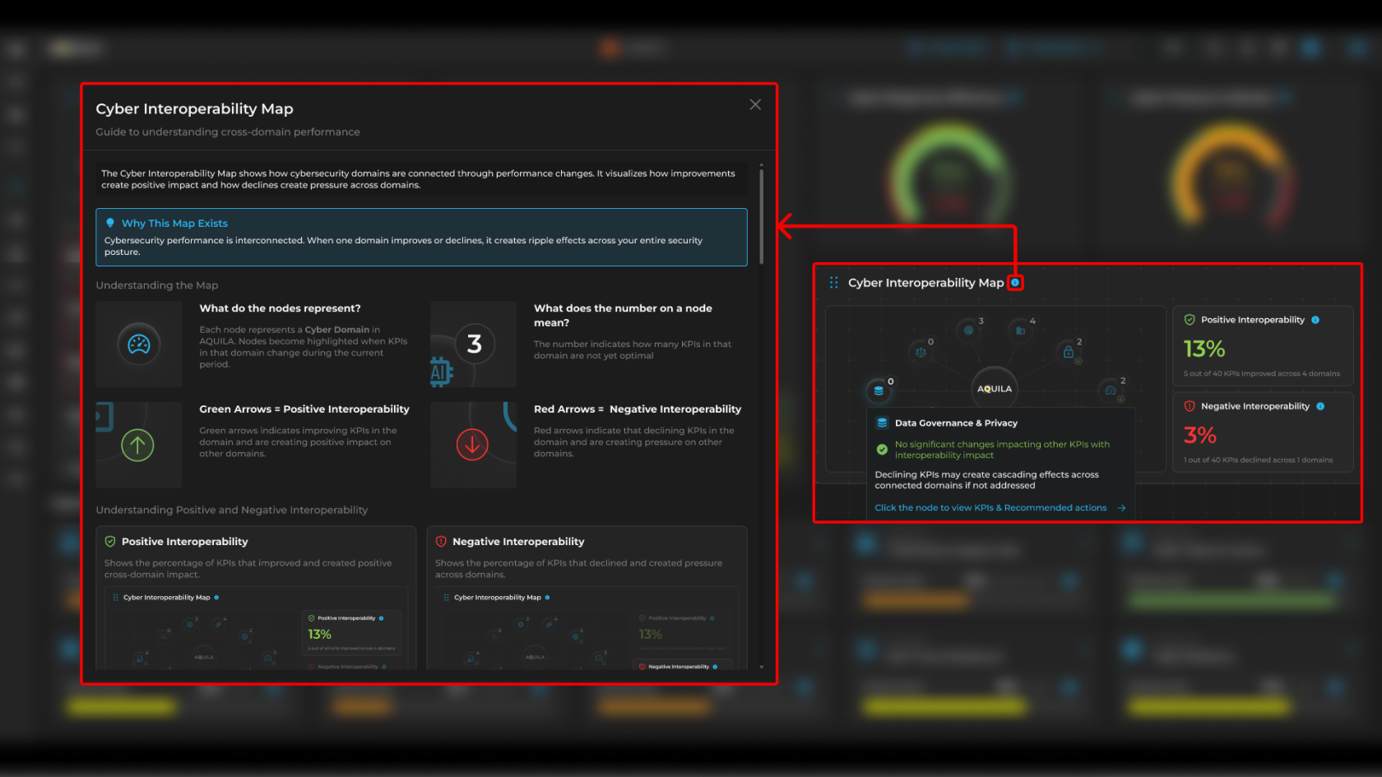The image size is (1382, 777).
Task: Open info tooltip for the 3% Negative Interoperability card
Action: pyautogui.click(x=1320, y=406)
